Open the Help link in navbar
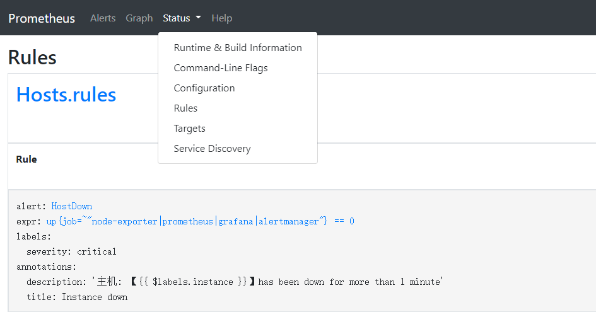 click(x=221, y=18)
